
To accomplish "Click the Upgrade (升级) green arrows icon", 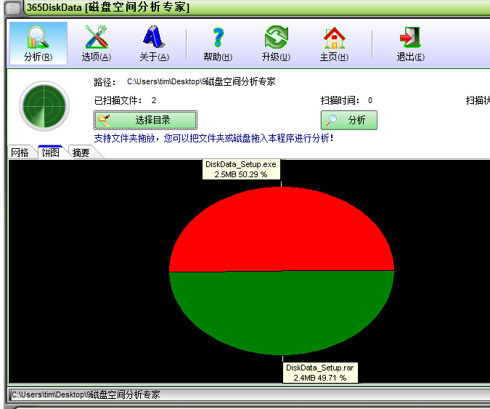I will coord(276,38).
